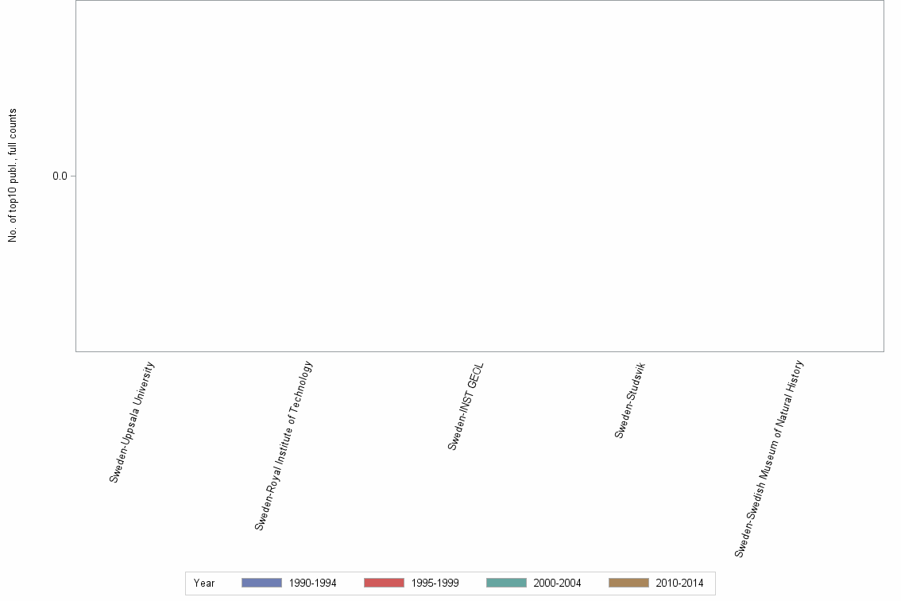The height and width of the screenshot is (601, 901).
Task: Click the teal 2000-2004 legend color swatch
Action: pyautogui.click(x=505, y=583)
